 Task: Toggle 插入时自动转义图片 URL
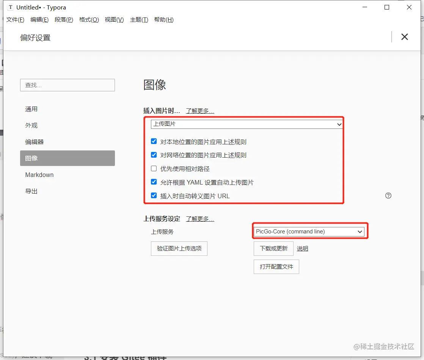pyautogui.click(x=154, y=196)
